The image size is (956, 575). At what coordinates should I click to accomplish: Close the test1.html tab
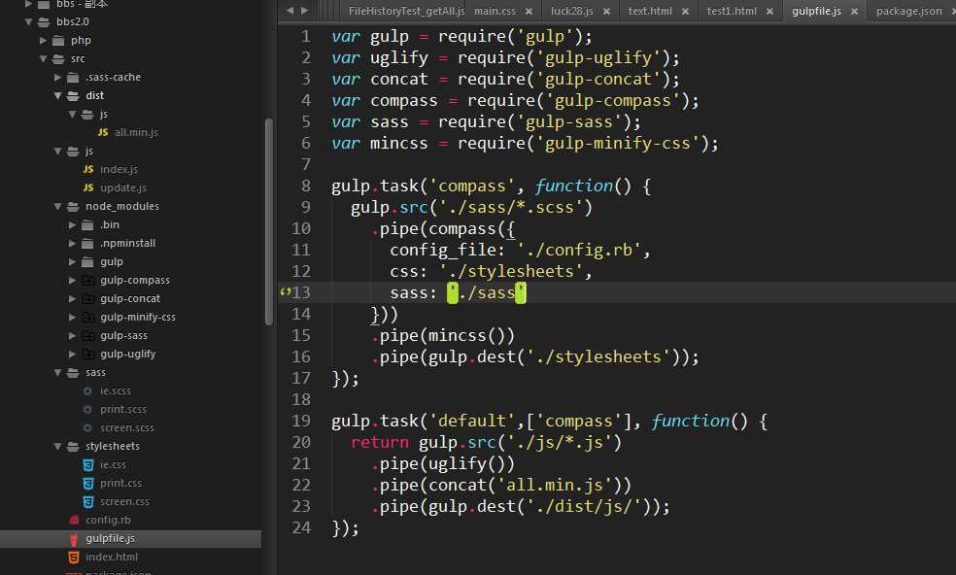point(770,11)
